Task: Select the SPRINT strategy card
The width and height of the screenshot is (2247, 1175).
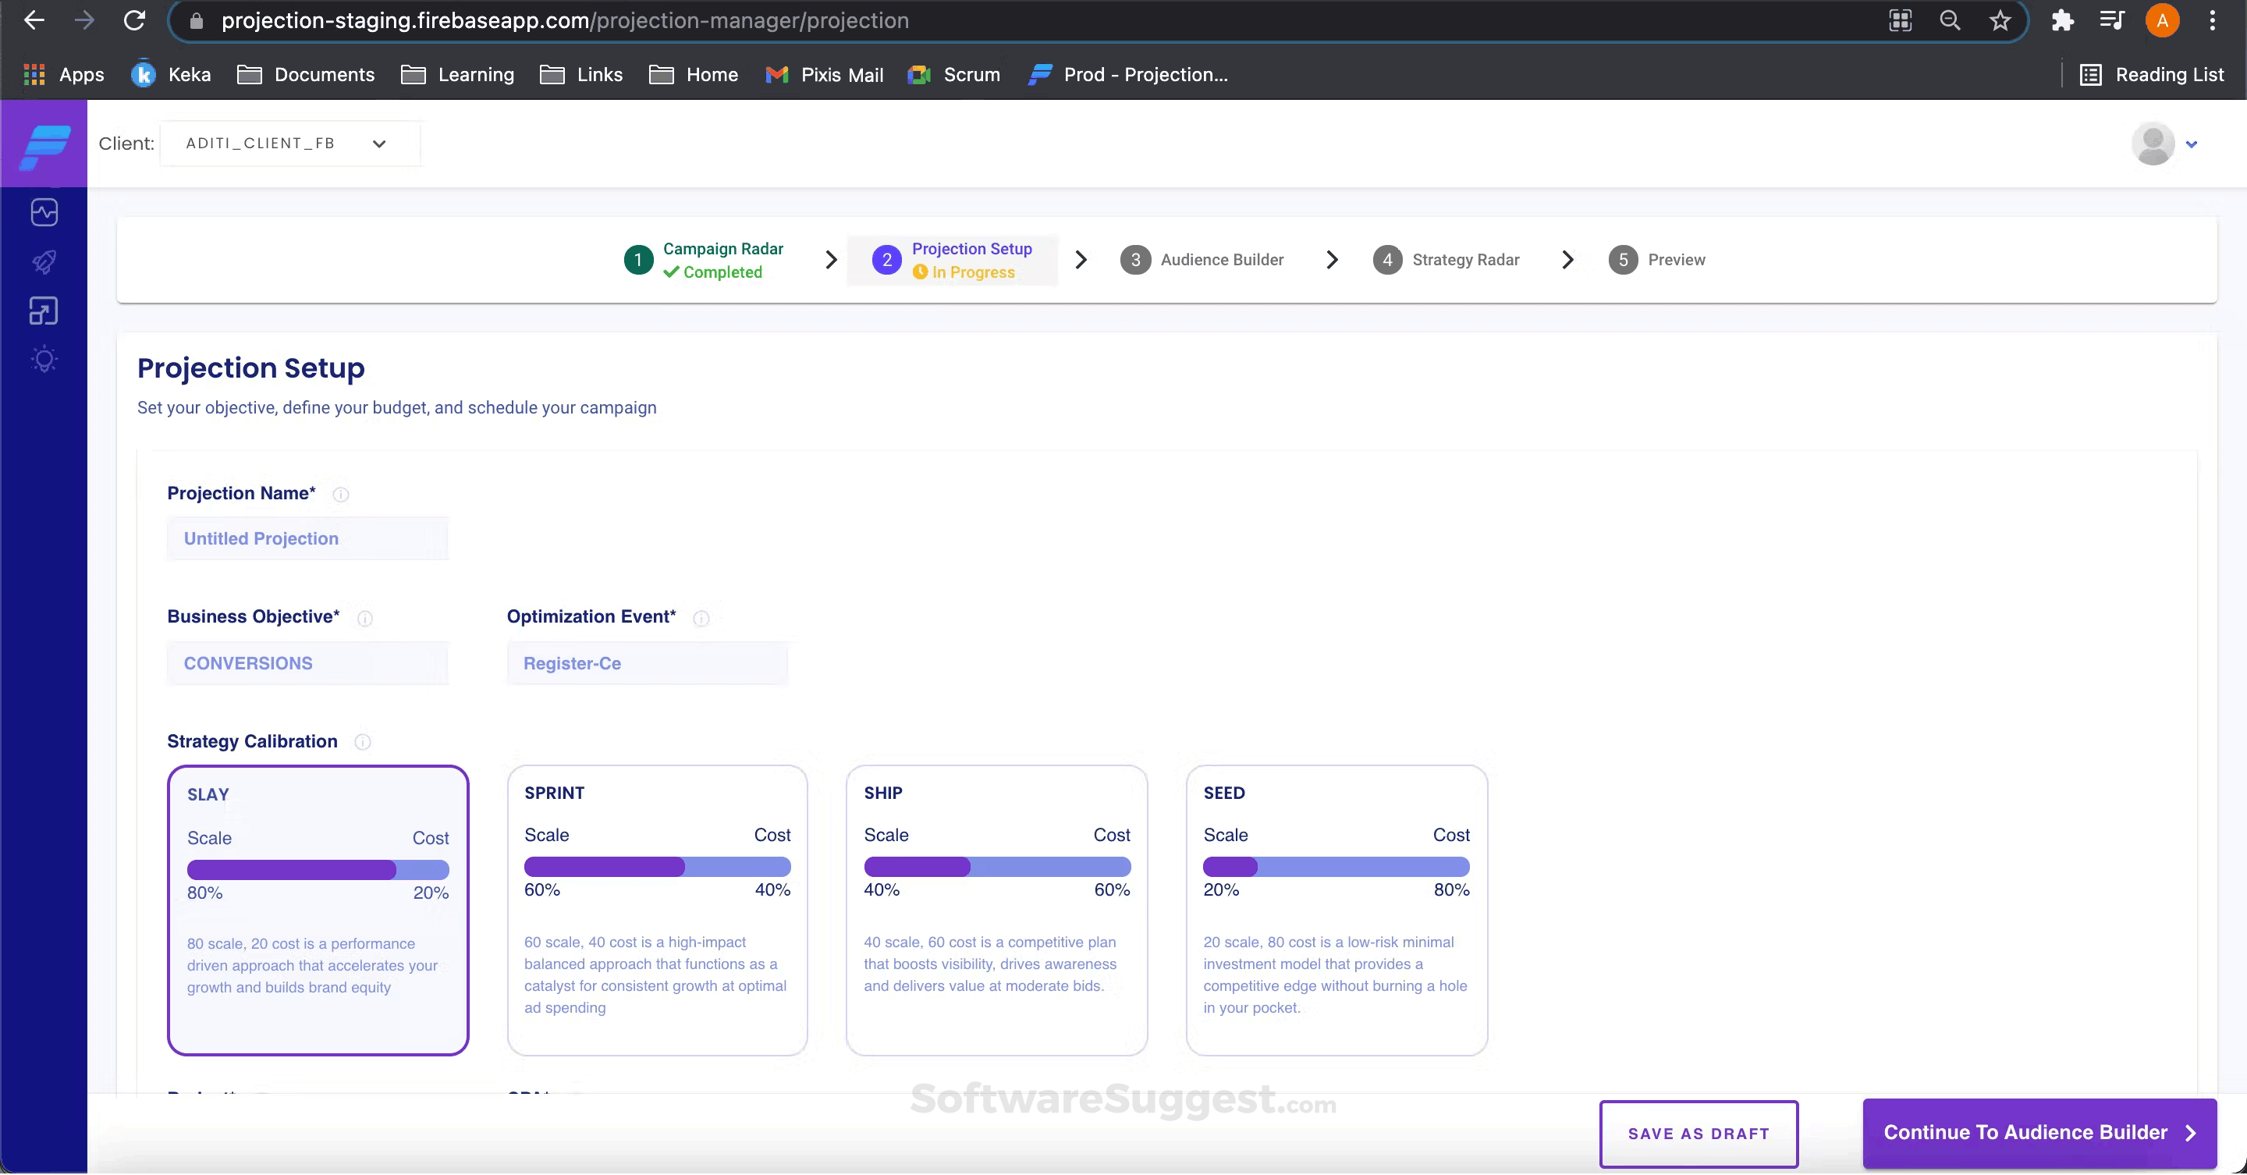Action: pos(658,911)
